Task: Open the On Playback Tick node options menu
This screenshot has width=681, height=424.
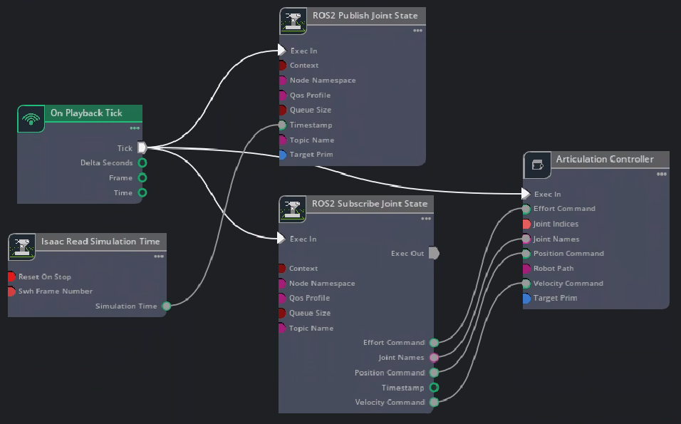Action: click(135, 128)
